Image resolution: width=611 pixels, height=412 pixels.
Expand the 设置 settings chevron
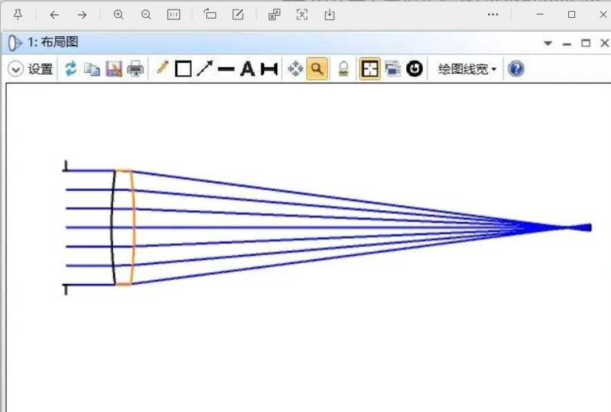coord(15,69)
